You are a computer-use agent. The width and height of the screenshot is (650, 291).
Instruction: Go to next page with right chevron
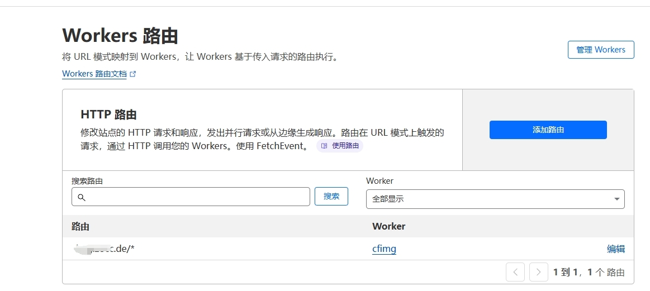[x=538, y=272]
